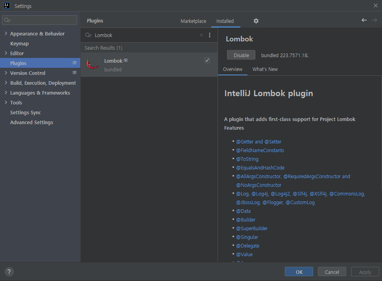This screenshot has width=382, height=281.
Task: Open the @Delegate link
Action: pos(247,246)
